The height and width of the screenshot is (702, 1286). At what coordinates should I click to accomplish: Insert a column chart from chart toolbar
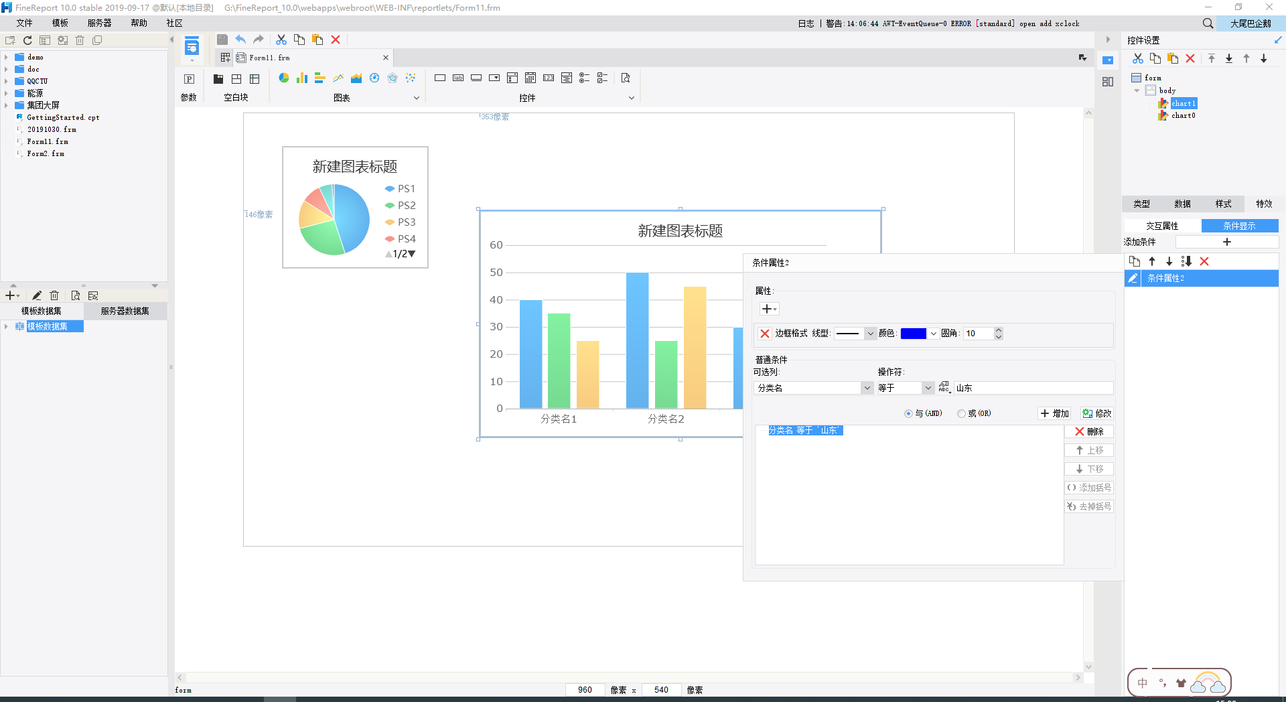[302, 78]
